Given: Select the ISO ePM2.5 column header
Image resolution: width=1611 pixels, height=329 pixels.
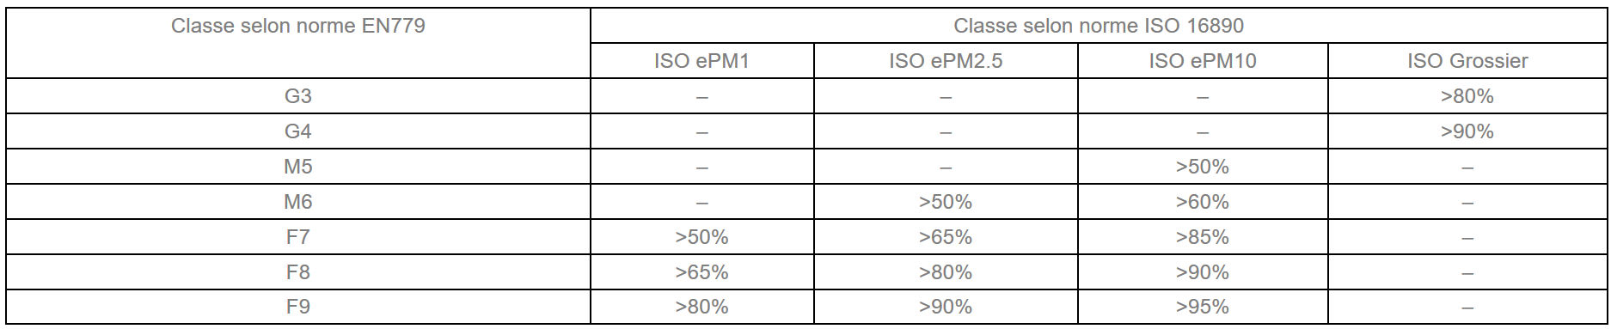Looking at the screenshot, I should [x=946, y=61].
